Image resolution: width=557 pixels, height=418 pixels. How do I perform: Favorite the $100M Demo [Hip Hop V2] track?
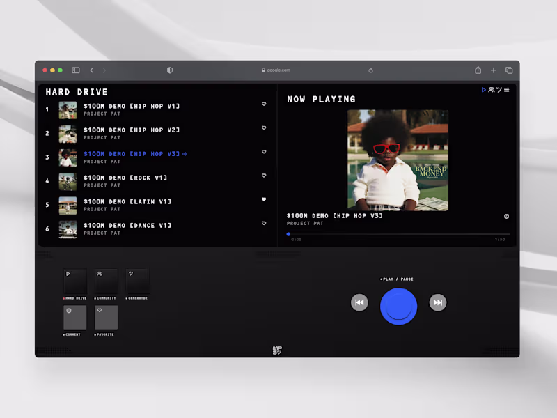264,128
